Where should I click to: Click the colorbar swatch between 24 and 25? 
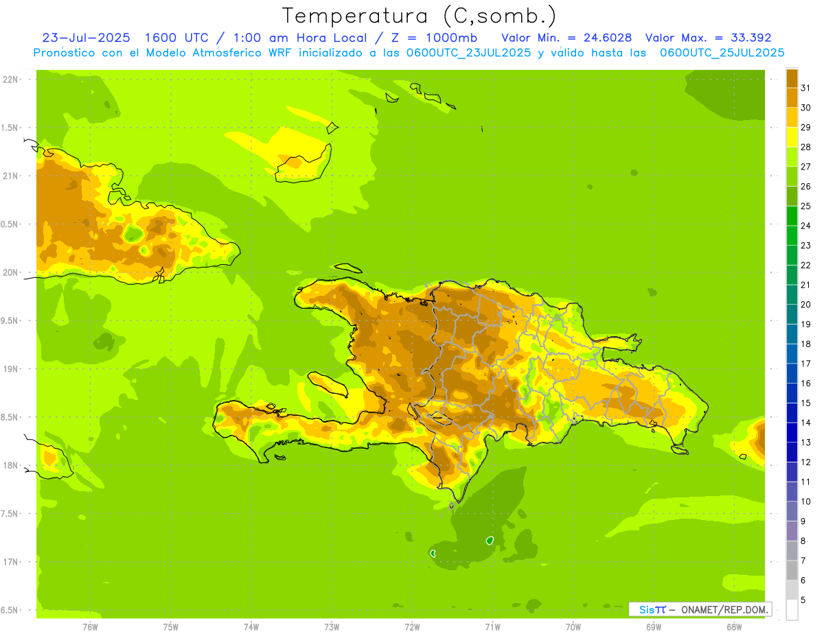tap(792, 216)
